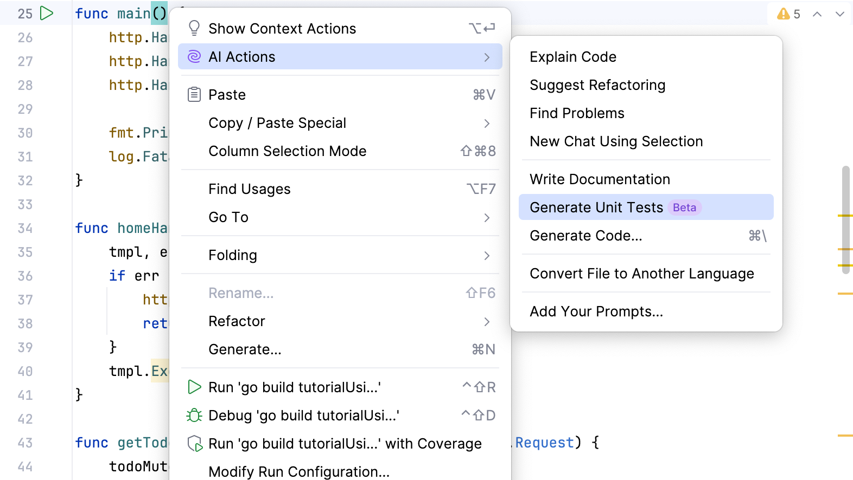This screenshot has width=853, height=480.
Task: Click the Show Context Actions lightbulb icon
Action: coord(194,28)
